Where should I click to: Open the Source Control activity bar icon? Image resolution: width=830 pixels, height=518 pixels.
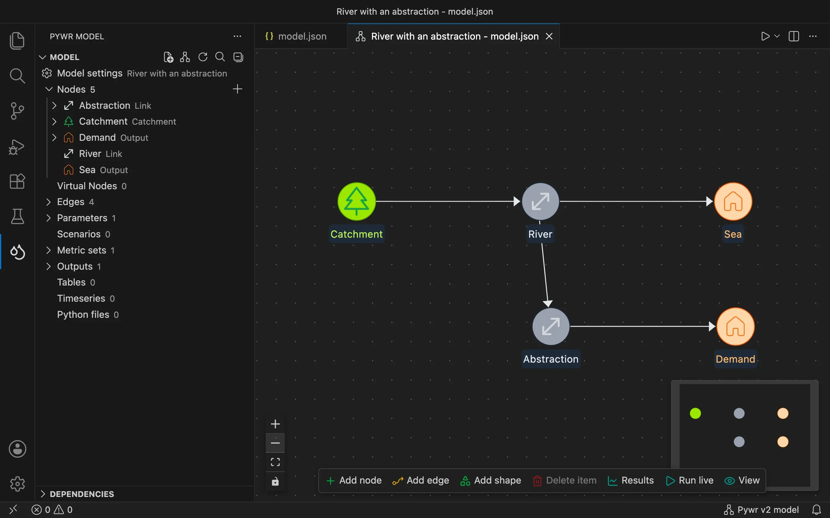(17, 111)
